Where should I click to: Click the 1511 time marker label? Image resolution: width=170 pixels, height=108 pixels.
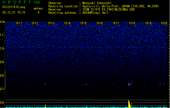pos(19,23)
